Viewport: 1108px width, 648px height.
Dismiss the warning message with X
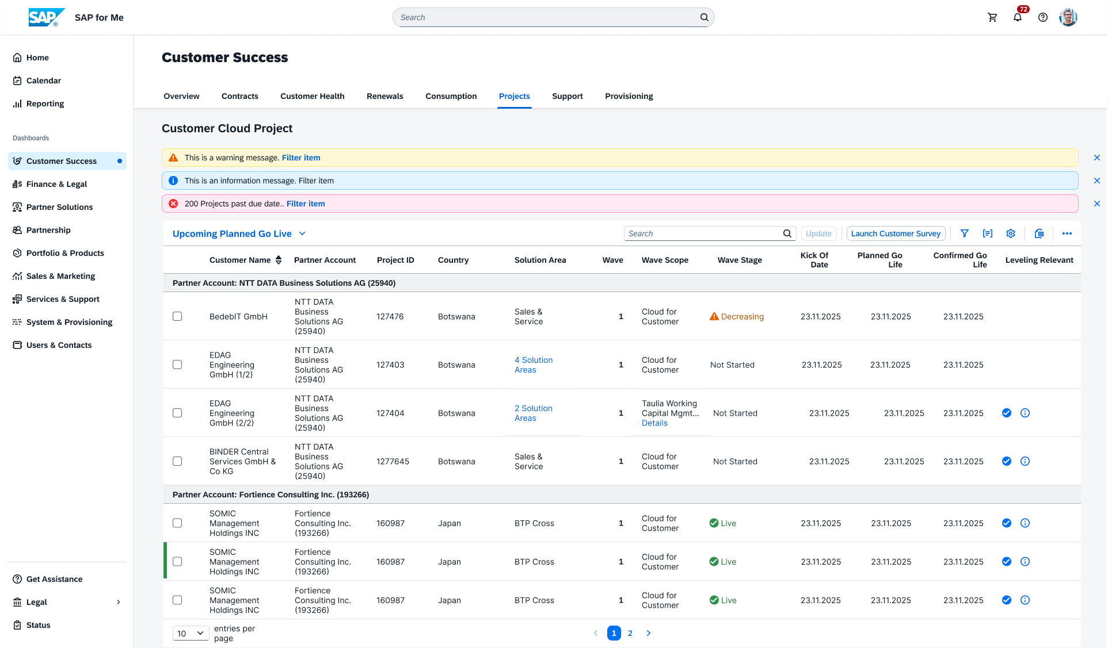(x=1097, y=158)
